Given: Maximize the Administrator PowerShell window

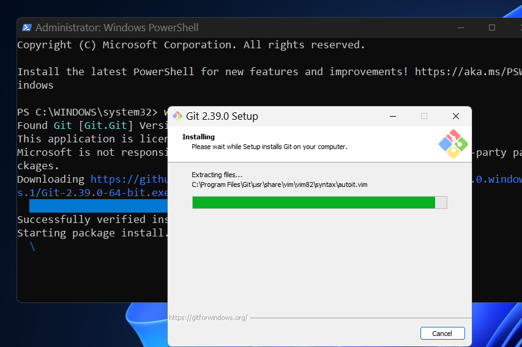Looking at the screenshot, I should coord(492,27).
